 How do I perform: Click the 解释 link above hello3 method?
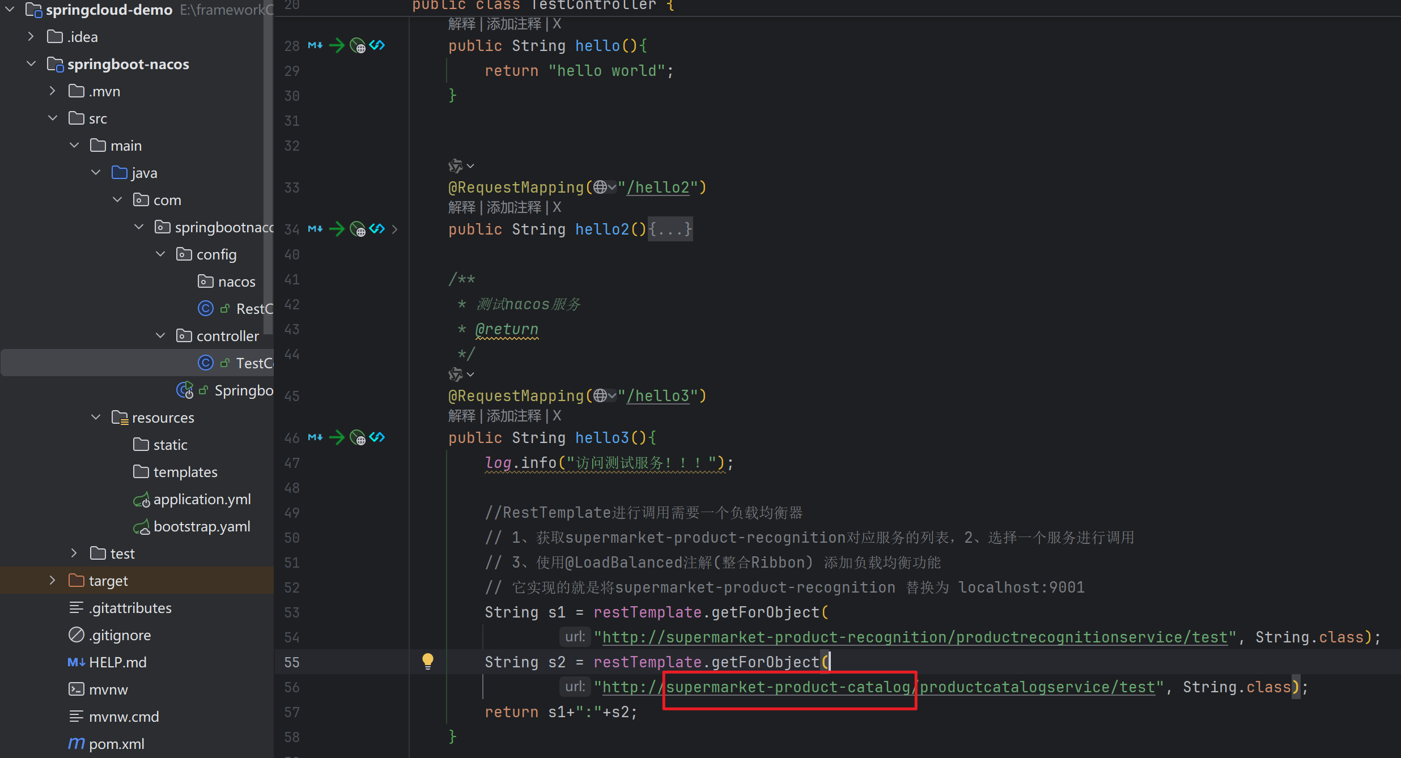(461, 416)
